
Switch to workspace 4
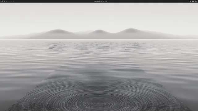click(11, 1)
